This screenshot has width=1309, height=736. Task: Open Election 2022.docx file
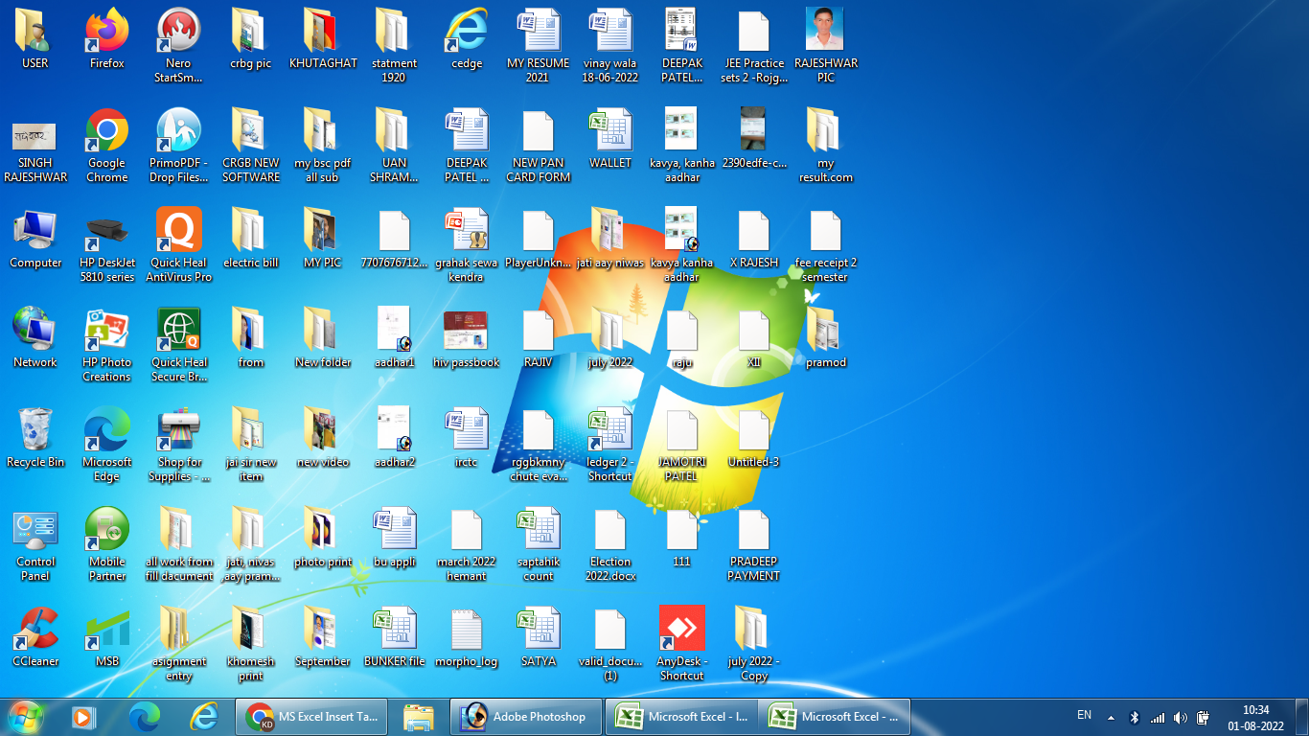(610, 544)
